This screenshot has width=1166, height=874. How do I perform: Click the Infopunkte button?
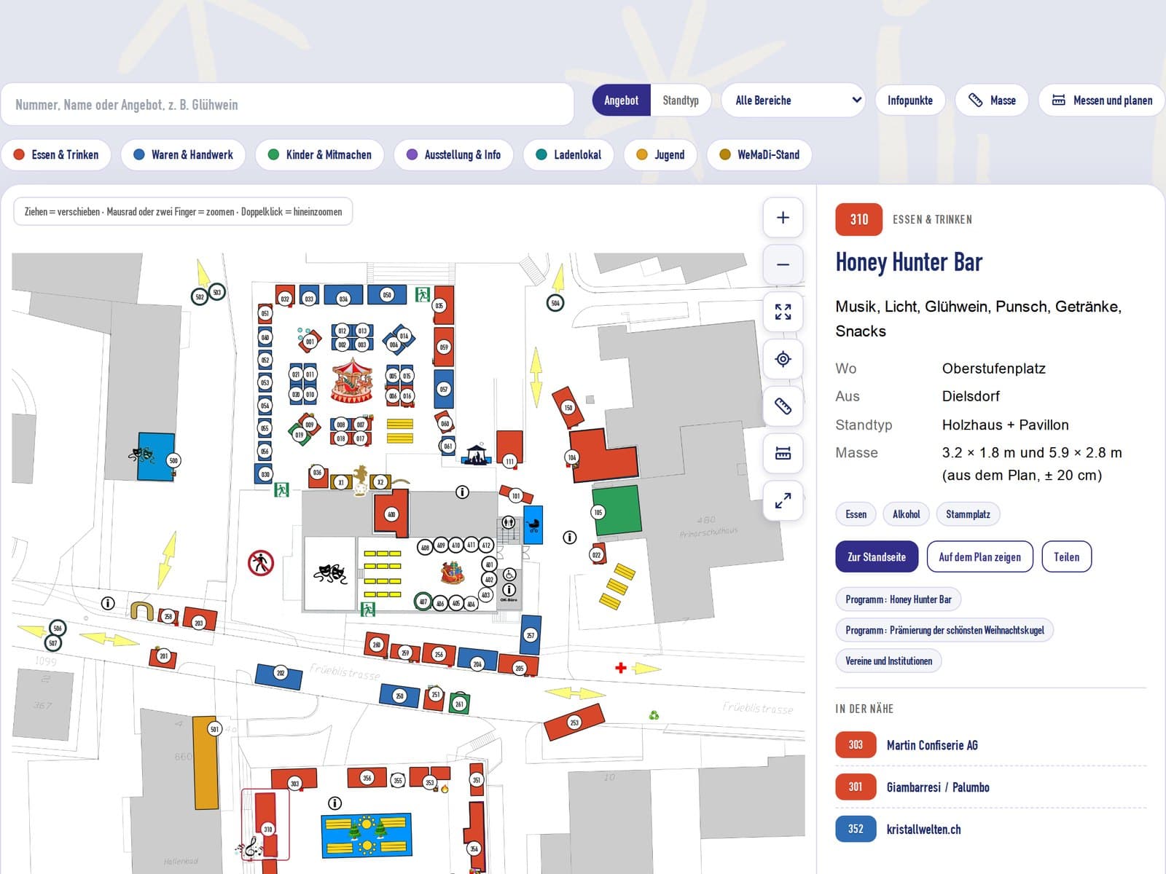coord(909,101)
